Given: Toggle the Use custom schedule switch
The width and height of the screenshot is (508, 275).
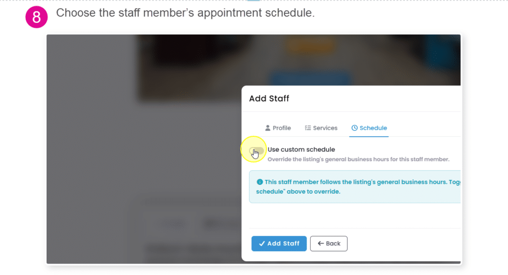Looking at the screenshot, I should [256, 151].
